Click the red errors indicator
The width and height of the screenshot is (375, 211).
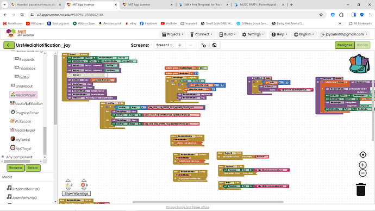pos(83,185)
